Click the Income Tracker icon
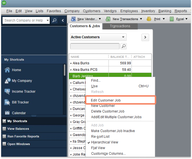The width and height of the screenshot is (192, 159). click(x=7, y=92)
